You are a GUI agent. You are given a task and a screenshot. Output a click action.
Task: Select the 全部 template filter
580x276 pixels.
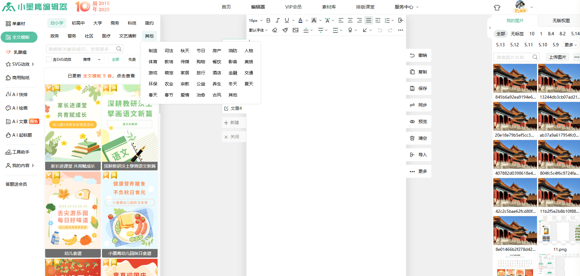pos(116,59)
